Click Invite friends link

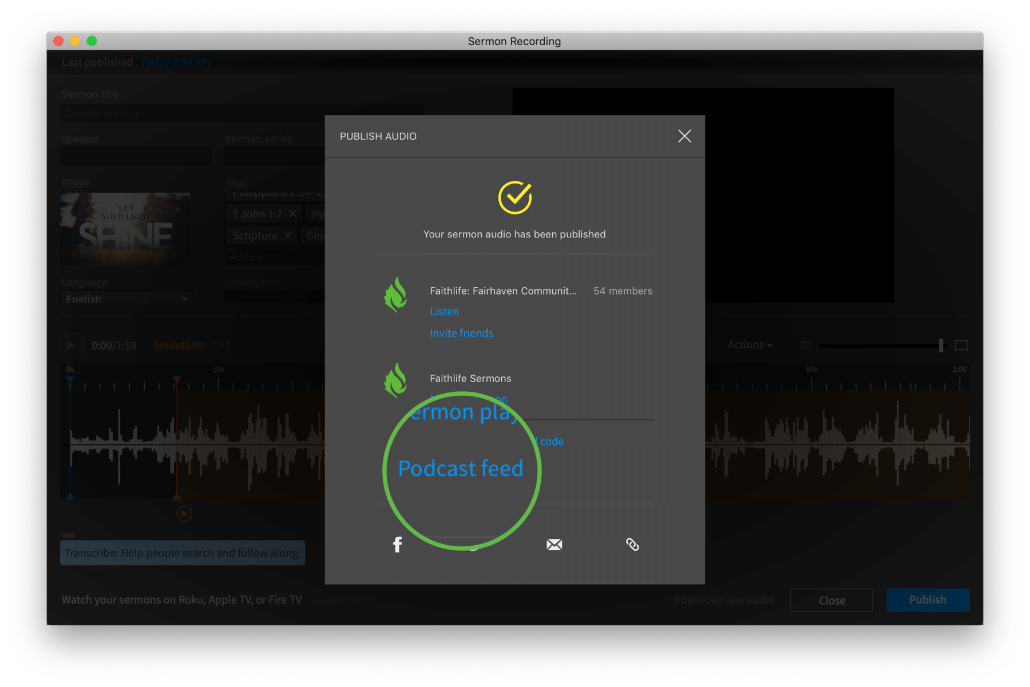pyautogui.click(x=461, y=333)
